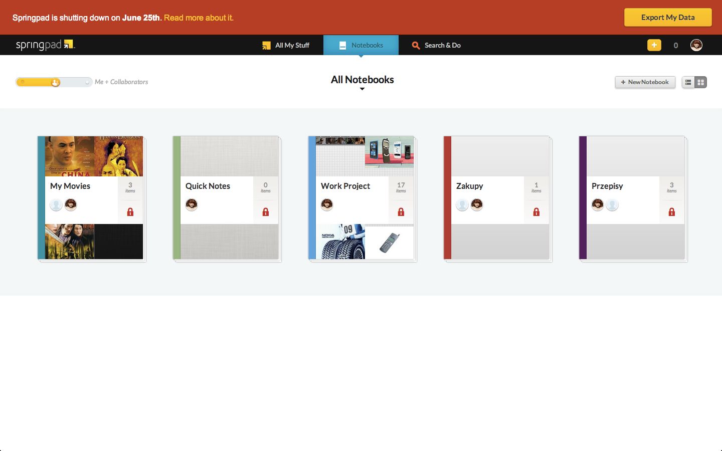The width and height of the screenshot is (722, 451).
Task: Open the bottom-left movie poster in My Movies
Action: 70,242
